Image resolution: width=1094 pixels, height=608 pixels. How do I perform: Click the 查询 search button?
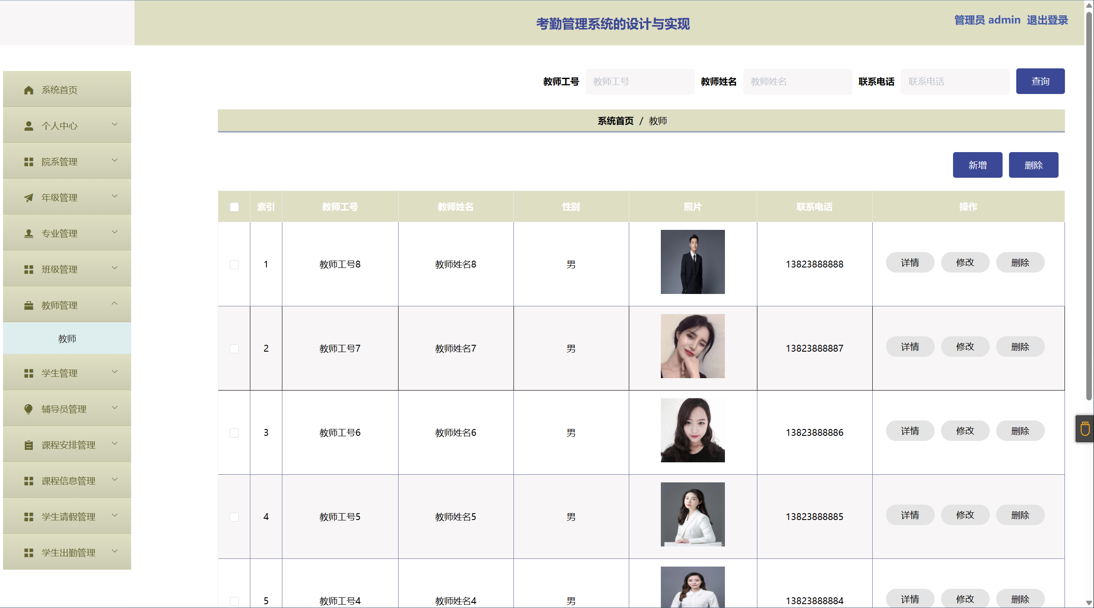point(1040,81)
